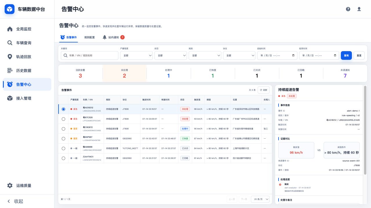Click the blue 查询 button

pyautogui.click(x=346, y=55)
